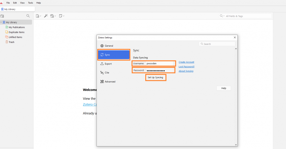The height and width of the screenshot is (149, 286).
Task: Click the magic wand Add by Identifier icon
Action: pos(46,16)
